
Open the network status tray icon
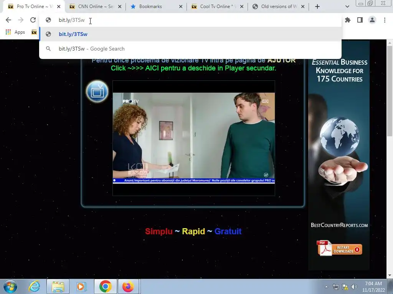335,287
